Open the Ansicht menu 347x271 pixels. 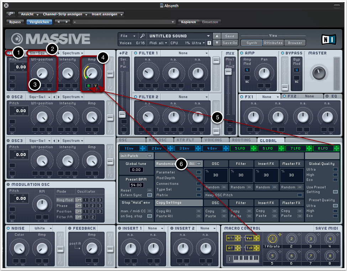tap(29, 14)
